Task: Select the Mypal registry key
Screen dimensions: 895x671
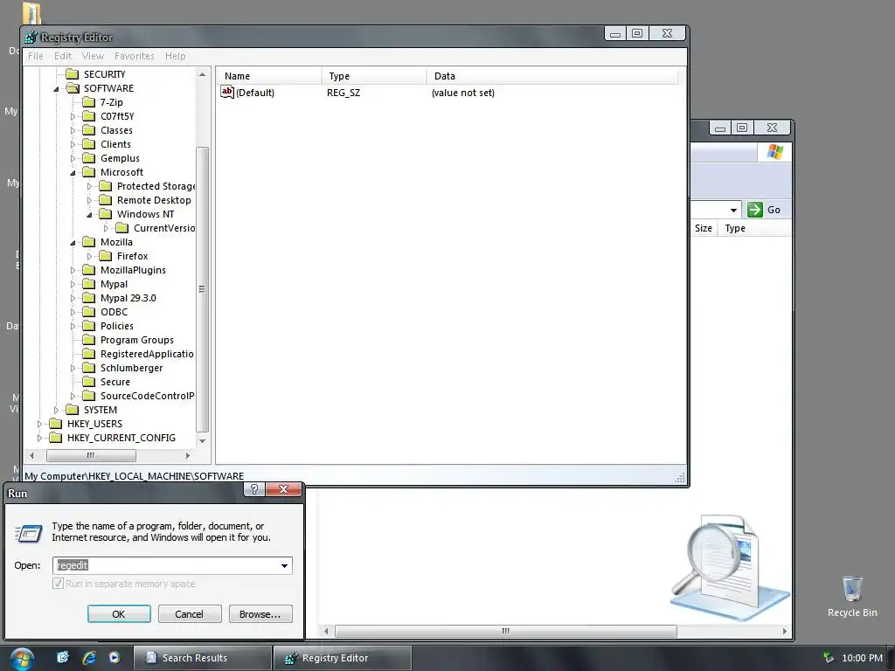Action: (x=114, y=284)
